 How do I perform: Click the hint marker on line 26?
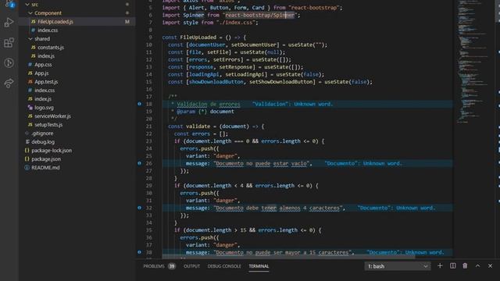(x=139, y=163)
